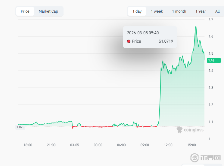This screenshot has width=224, height=166.
Task: Open the Market Cap tab
Action: point(48,11)
